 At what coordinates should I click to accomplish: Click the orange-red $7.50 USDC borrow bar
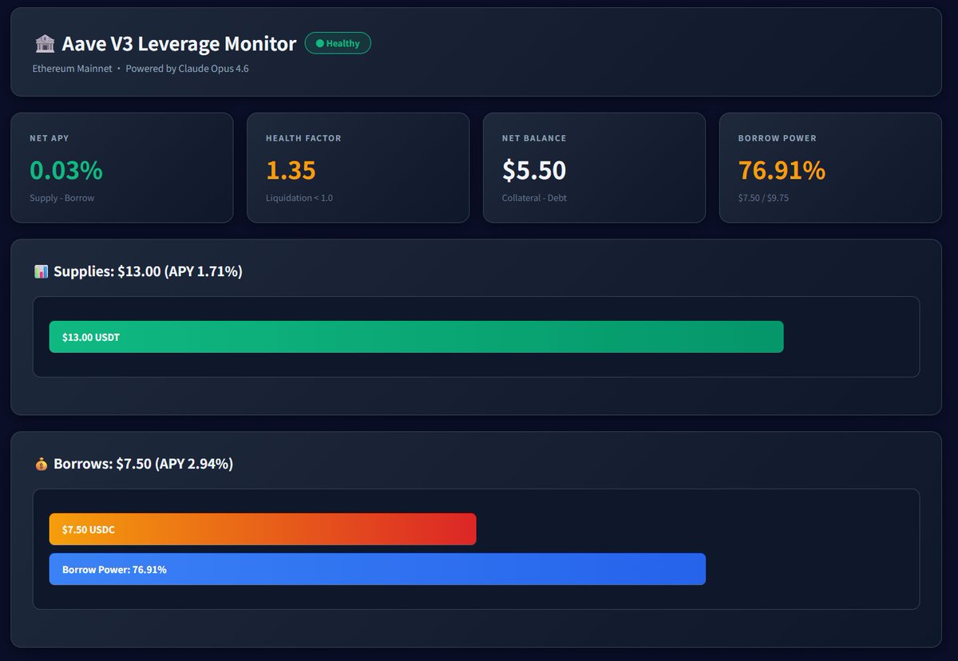tap(263, 529)
